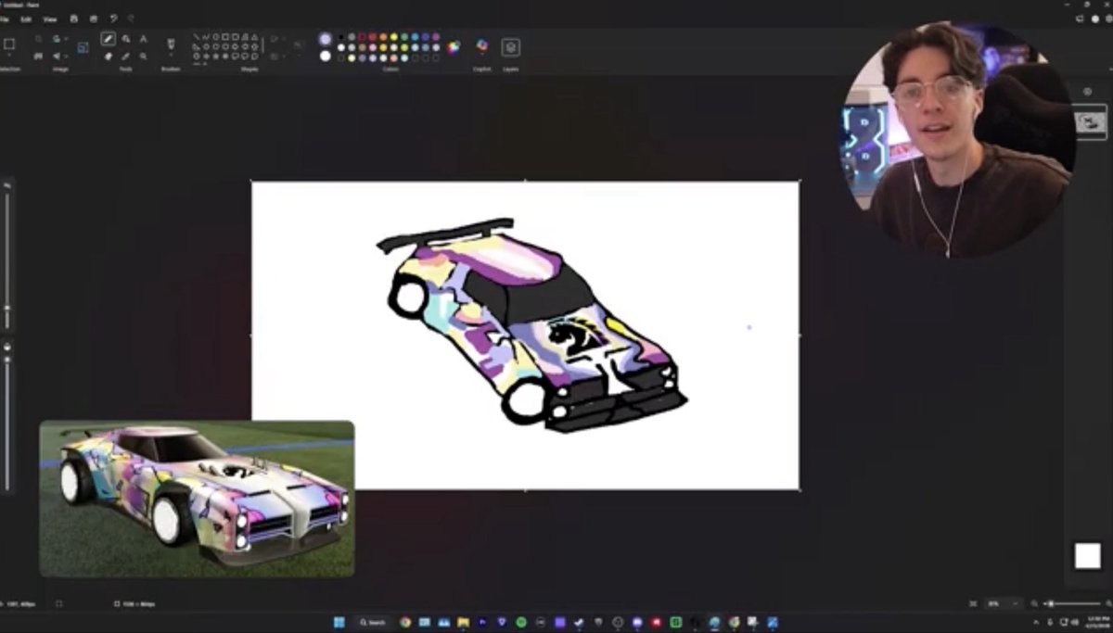Screen dimensions: 1113x633
Task: Click the zoom out magnifier icon
Action: pyautogui.click(x=1033, y=603)
